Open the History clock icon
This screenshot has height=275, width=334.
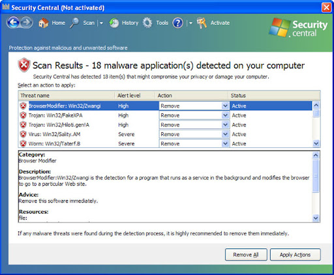coord(114,23)
